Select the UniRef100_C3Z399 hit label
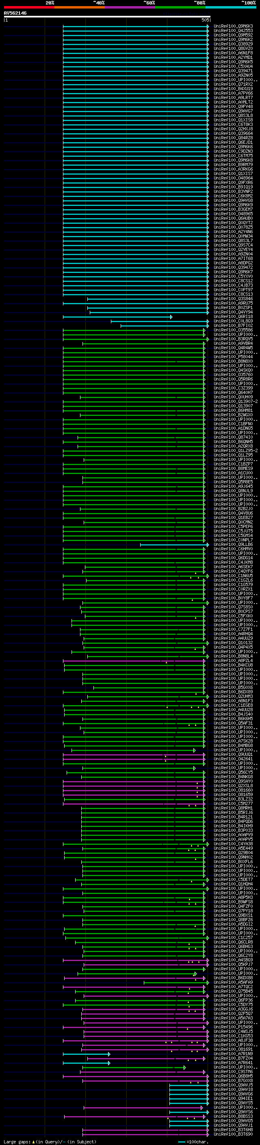This screenshot has width=260, height=1145. (233, 388)
